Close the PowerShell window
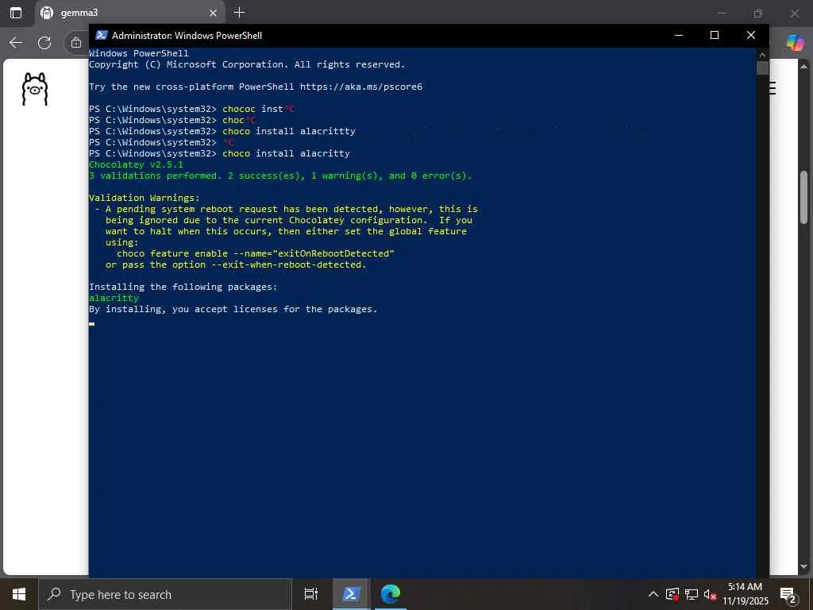813x610 pixels. 751,35
